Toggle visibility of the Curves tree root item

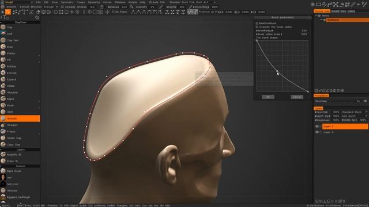tap(319, 16)
